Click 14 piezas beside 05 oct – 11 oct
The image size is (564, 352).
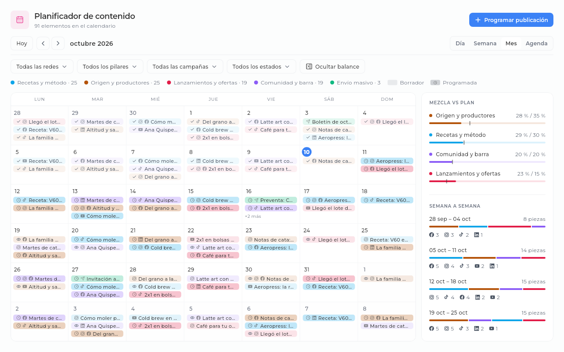pyautogui.click(x=533, y=250)
